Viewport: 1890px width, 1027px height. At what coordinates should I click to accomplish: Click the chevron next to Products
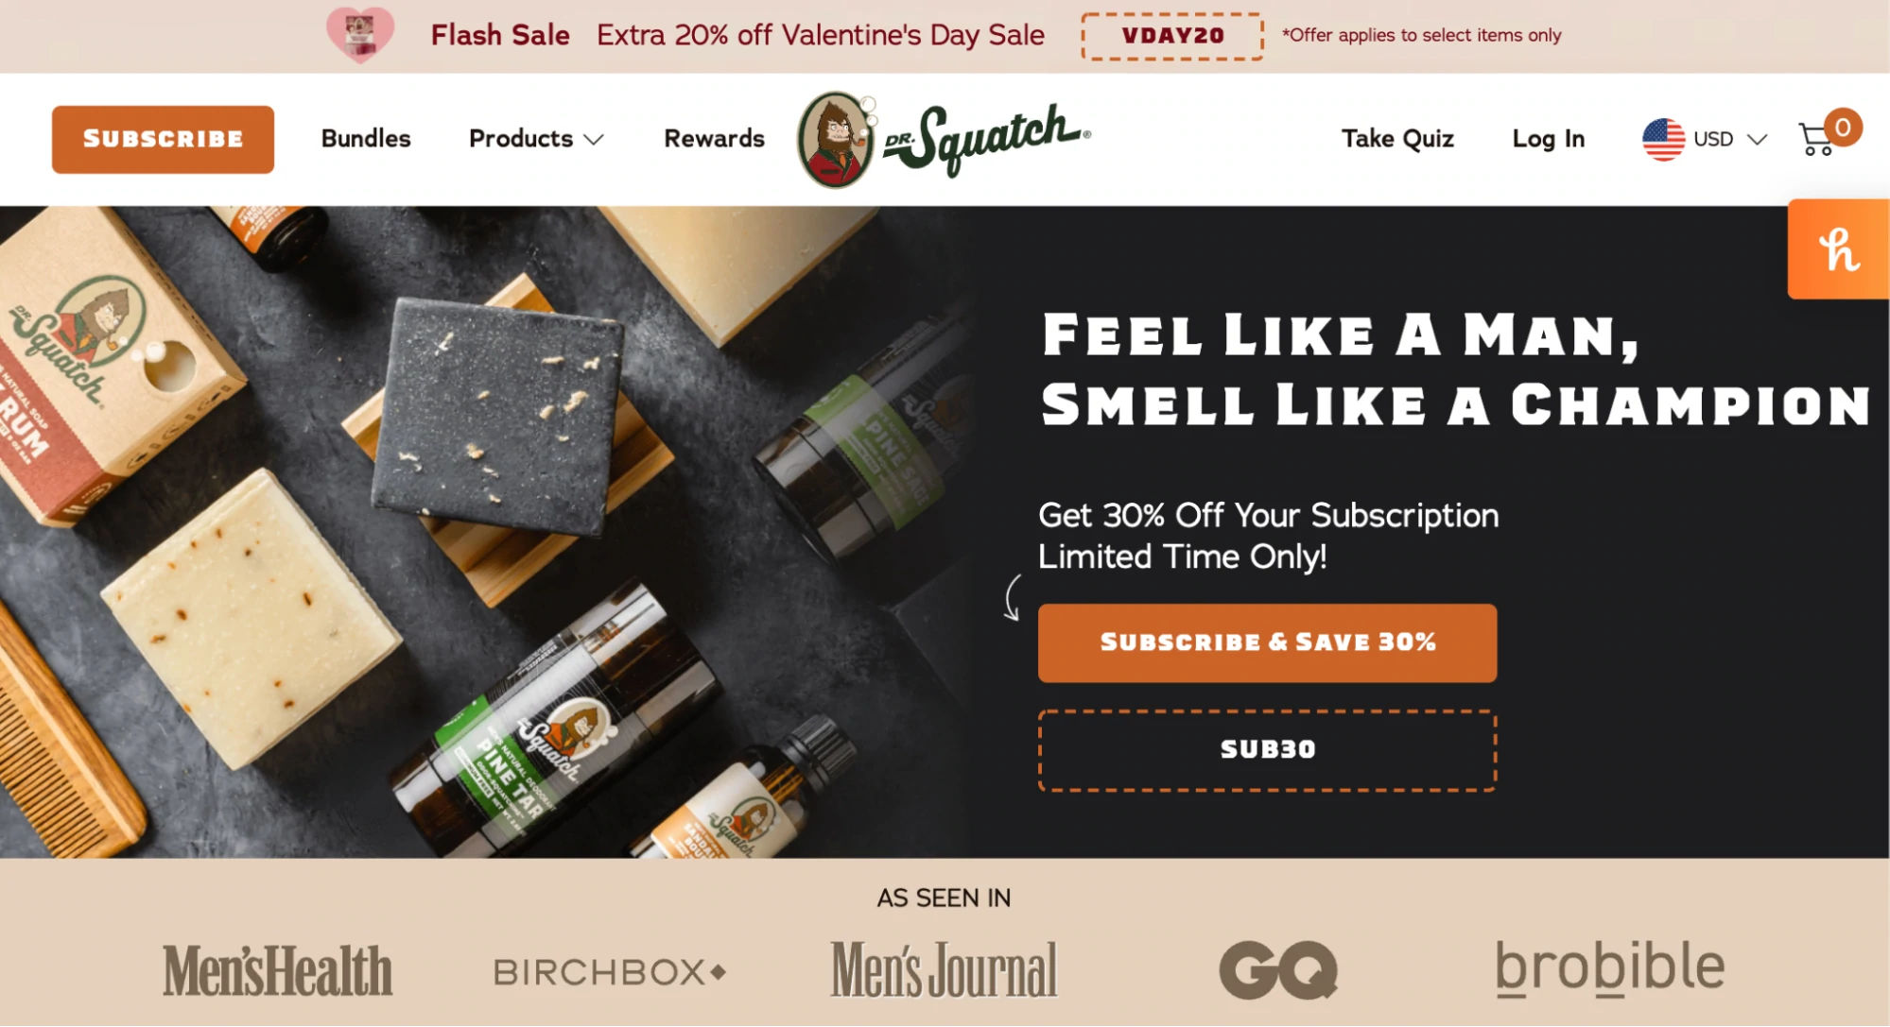594,140
